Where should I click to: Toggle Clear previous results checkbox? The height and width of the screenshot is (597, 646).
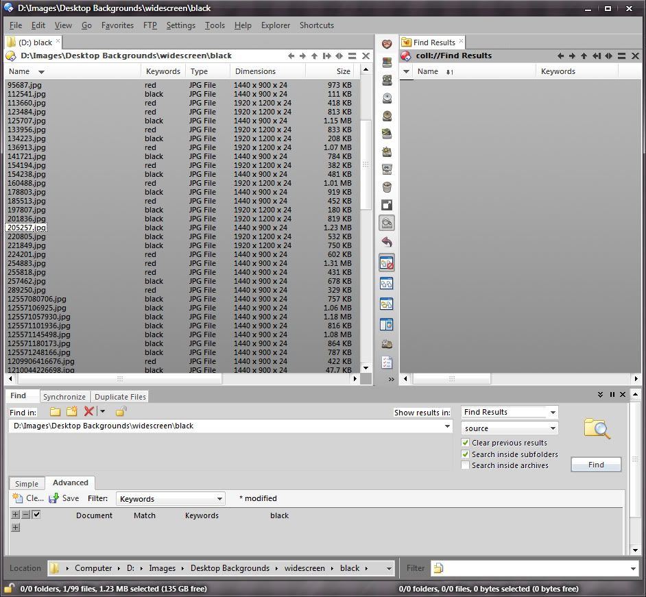pos(465,443)
